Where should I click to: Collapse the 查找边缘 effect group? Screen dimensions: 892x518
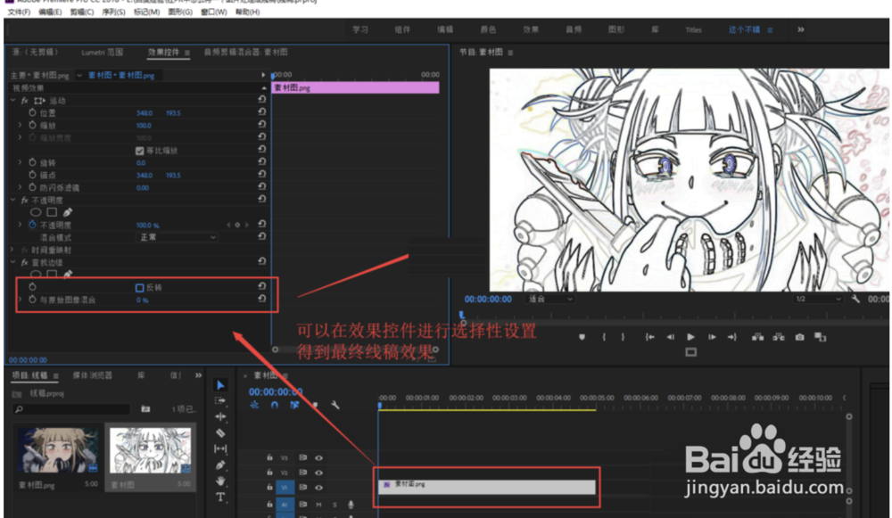point(13,262)
